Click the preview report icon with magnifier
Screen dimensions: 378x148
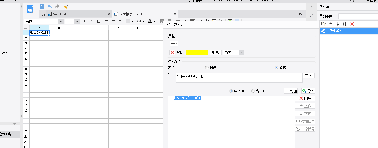tap(30, 9)
